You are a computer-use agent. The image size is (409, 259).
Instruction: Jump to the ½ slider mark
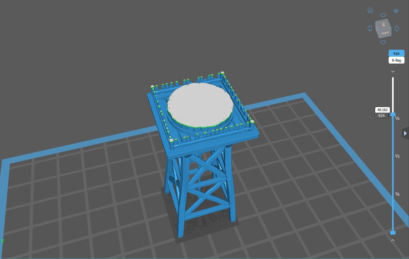pyautogui.click(x=397, y=156)
